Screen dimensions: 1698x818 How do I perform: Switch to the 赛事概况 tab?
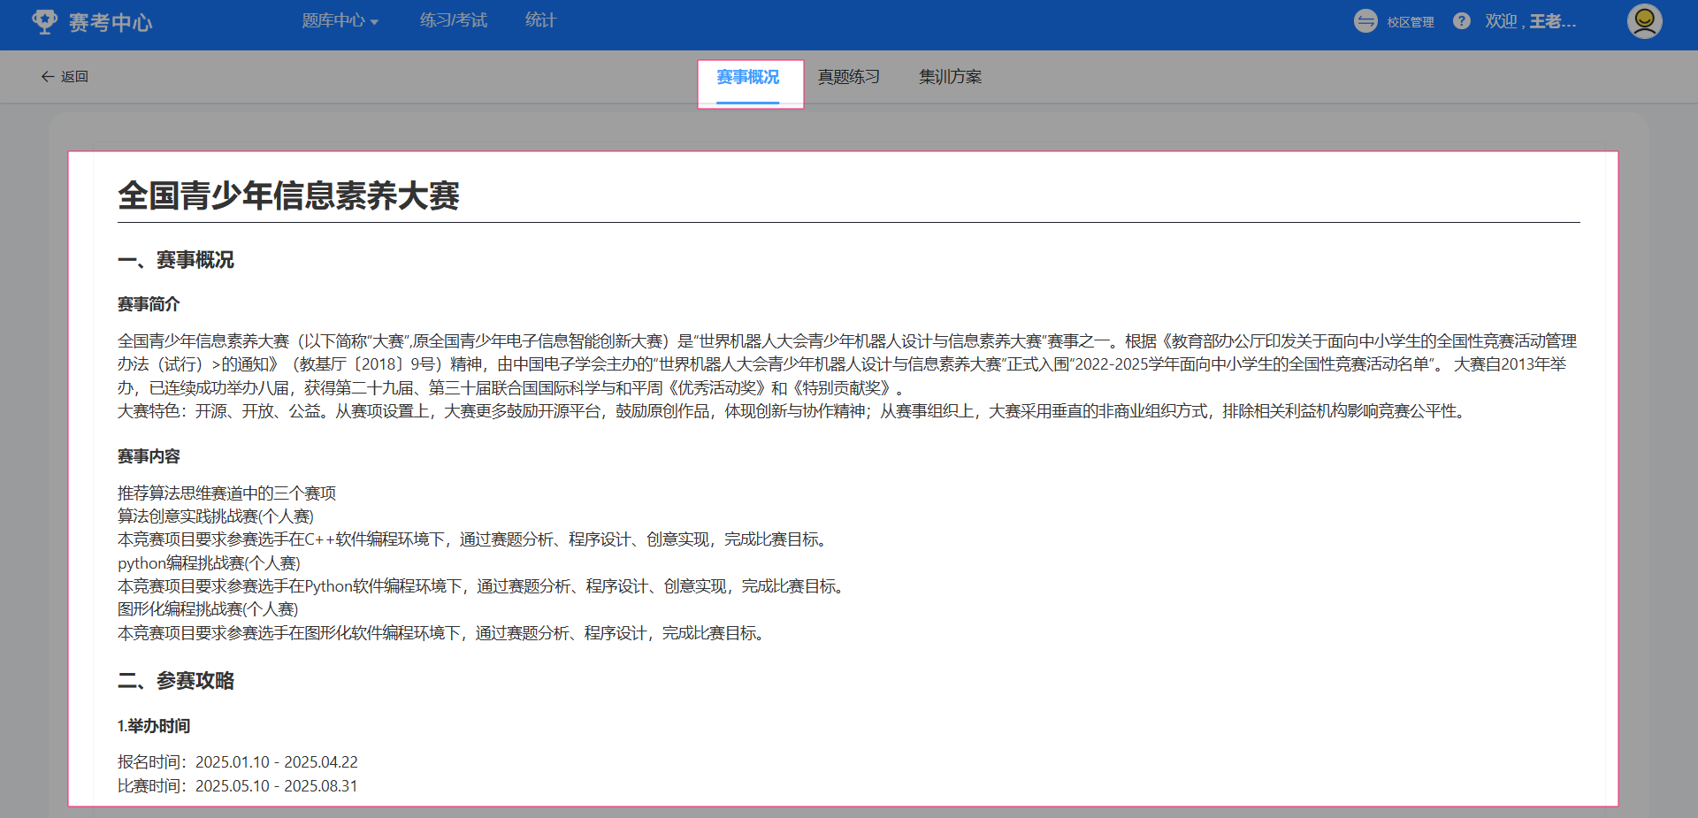pyautogui.click(x=748, y=78)
